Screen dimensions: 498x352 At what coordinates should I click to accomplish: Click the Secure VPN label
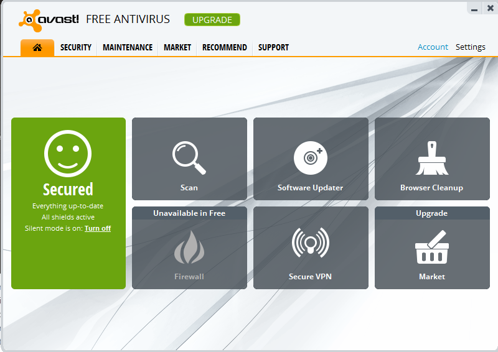tap(310, 277)
